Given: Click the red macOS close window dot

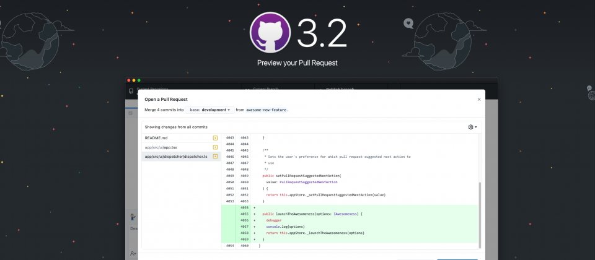Looking at the screenshot, I should 129,80.
